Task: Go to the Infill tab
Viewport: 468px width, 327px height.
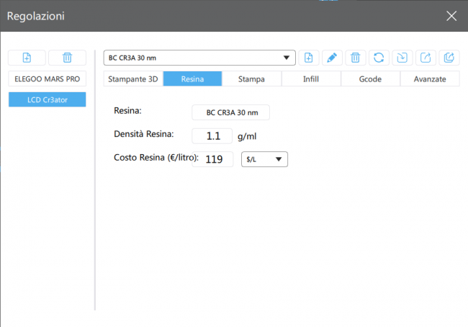Action: click(x=311, y=79)
